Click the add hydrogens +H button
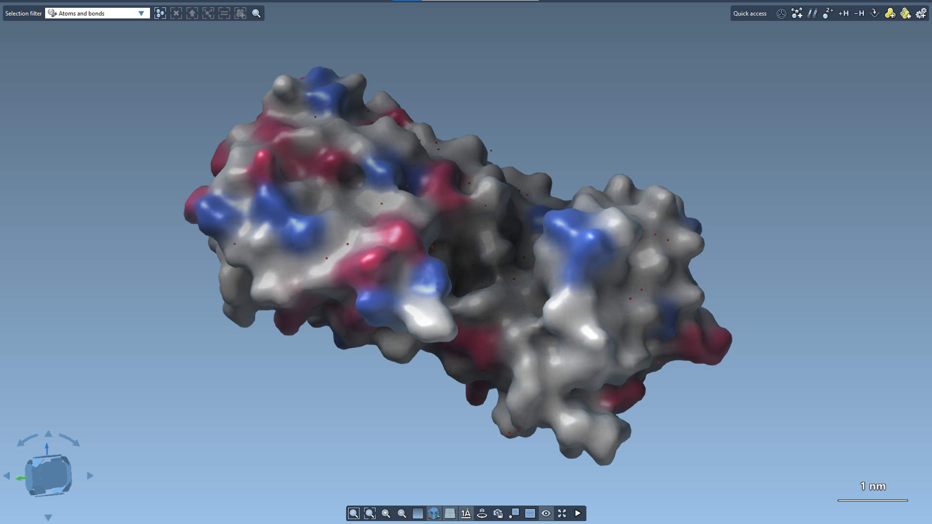 pyautogui.click(x=843, y=13)
